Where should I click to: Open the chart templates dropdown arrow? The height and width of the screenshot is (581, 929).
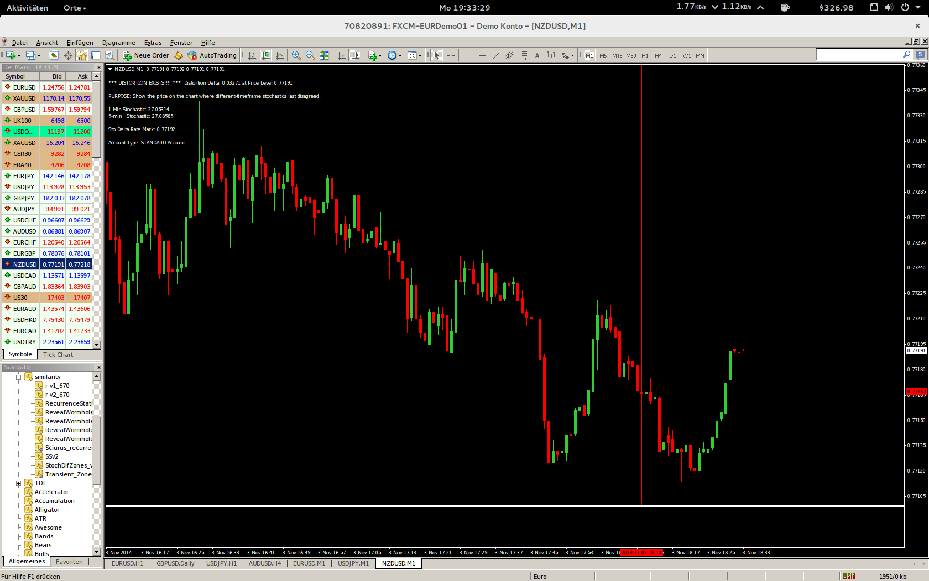click(x=420, y=55)
